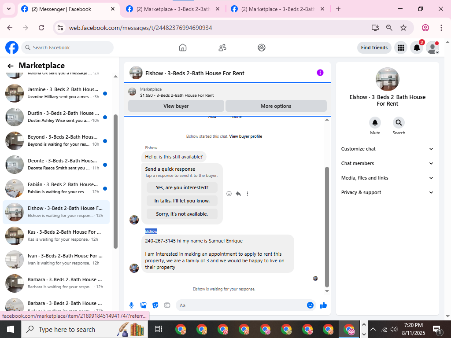Click the back arrow beside Marketplace heading
The width and height of the screenshot is (451, 338).
click(11, 66)
